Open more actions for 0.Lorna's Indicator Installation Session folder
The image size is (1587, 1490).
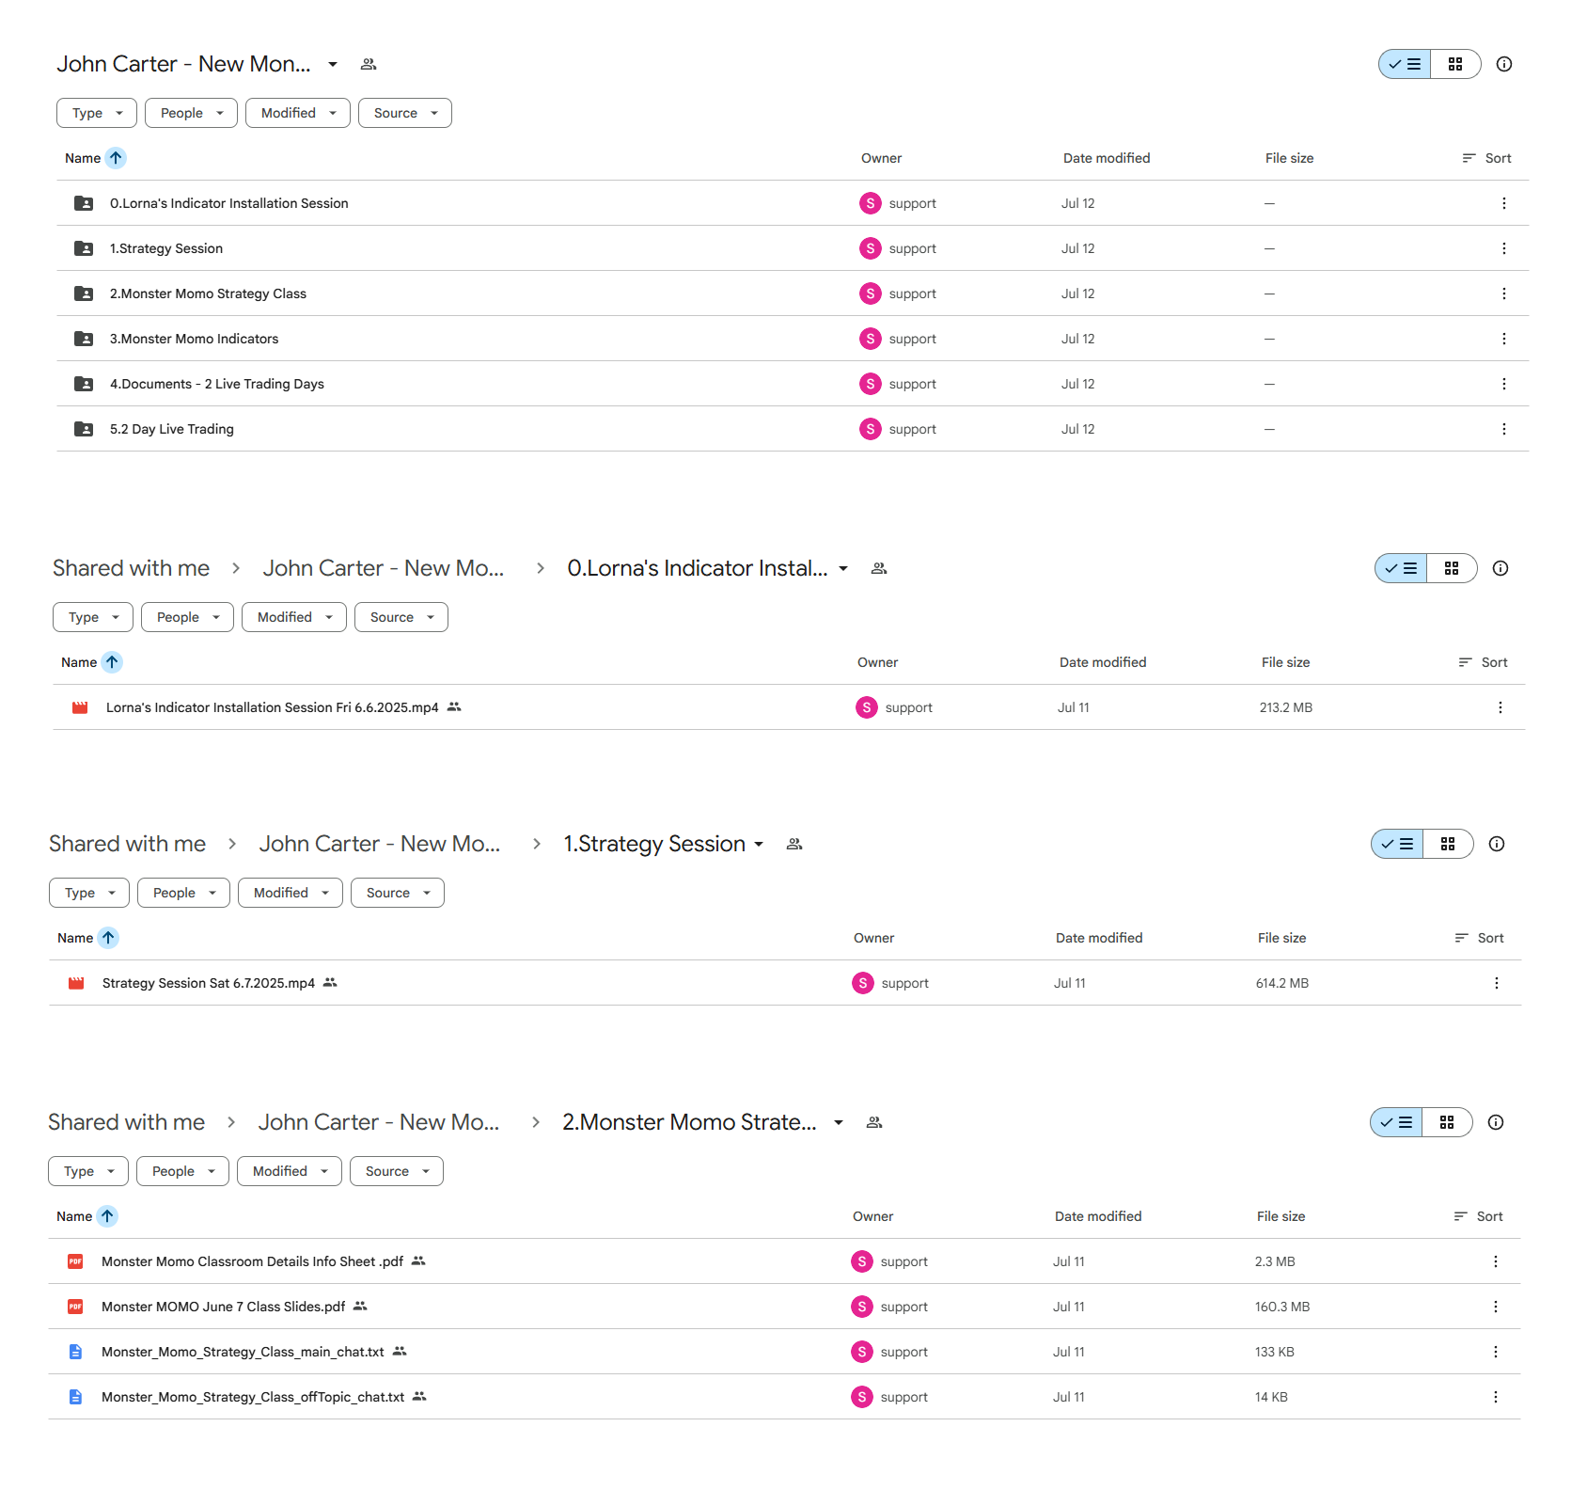pyautogui.click(x=1503, y=203)
